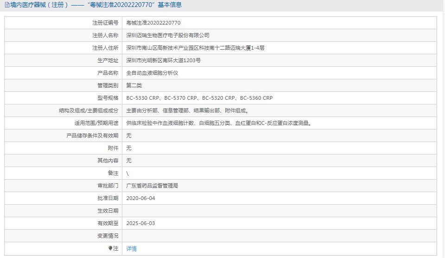Viewport: 445px width, 258px height.
Task: Select 无 value in the 其他内容 row
Action: pyautogui.click(x=129, y=160)
